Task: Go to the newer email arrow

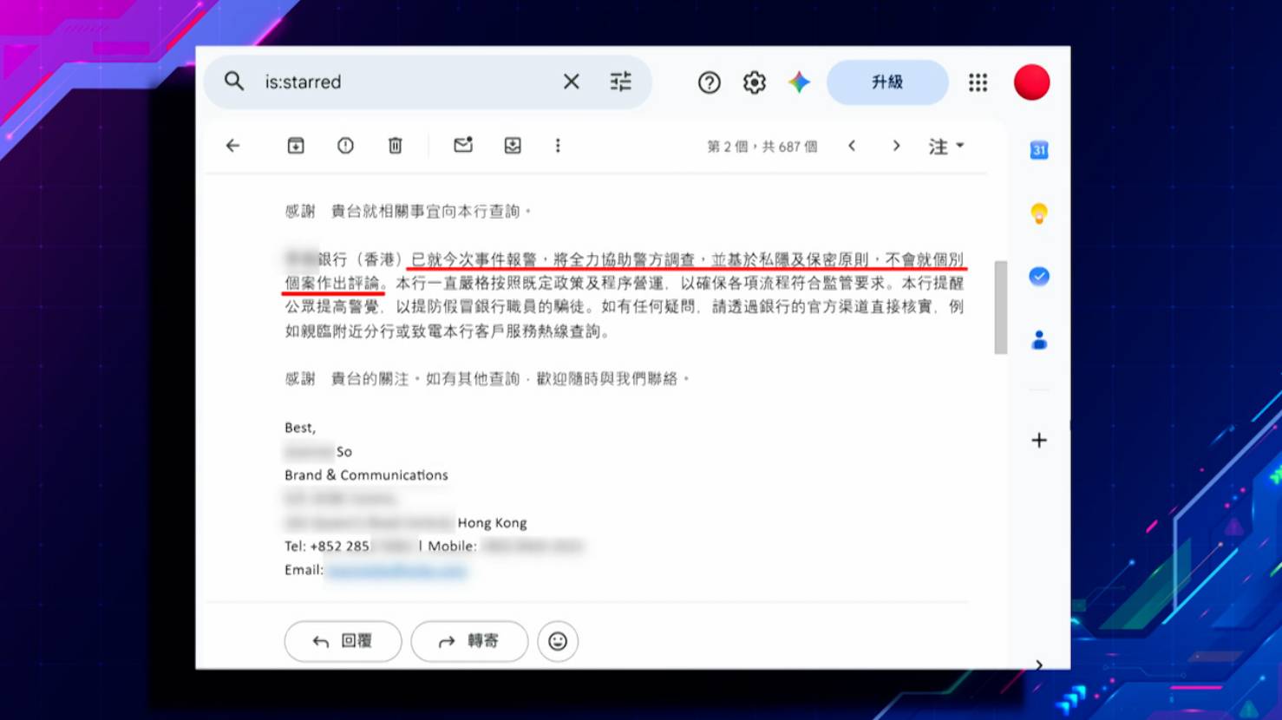Action: 852,146
